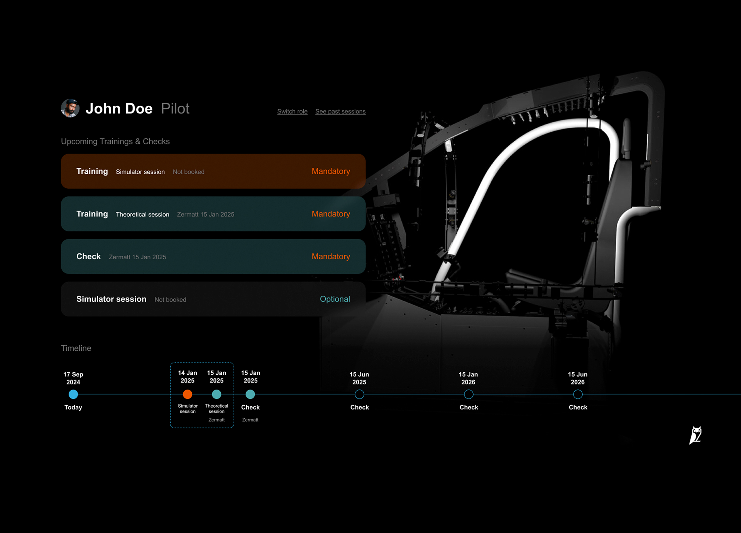Image resolution: width=741 pixels, height=533 pixels.
Task: Select the Theoretical session Training card
Action: (x=213, y=214)
